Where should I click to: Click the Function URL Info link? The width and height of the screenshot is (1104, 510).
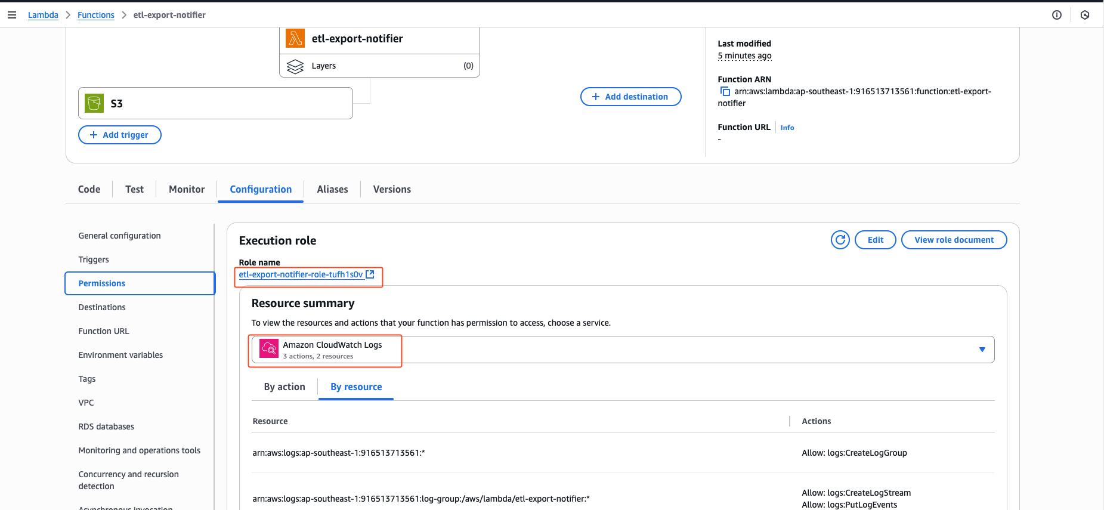tap(787, 128)
